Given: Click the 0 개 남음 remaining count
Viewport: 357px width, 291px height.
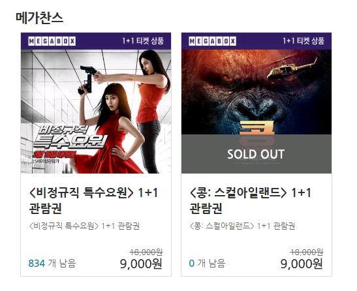Looking at the screenshot, I should (207, 264).
